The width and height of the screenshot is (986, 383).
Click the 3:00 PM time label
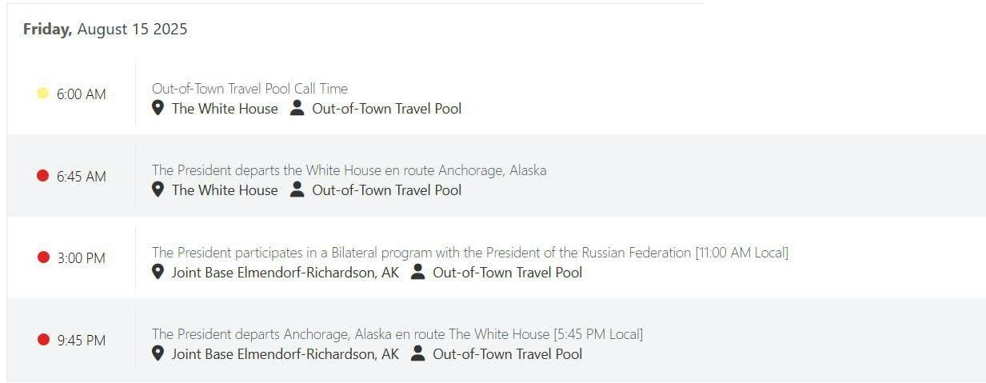81,258
